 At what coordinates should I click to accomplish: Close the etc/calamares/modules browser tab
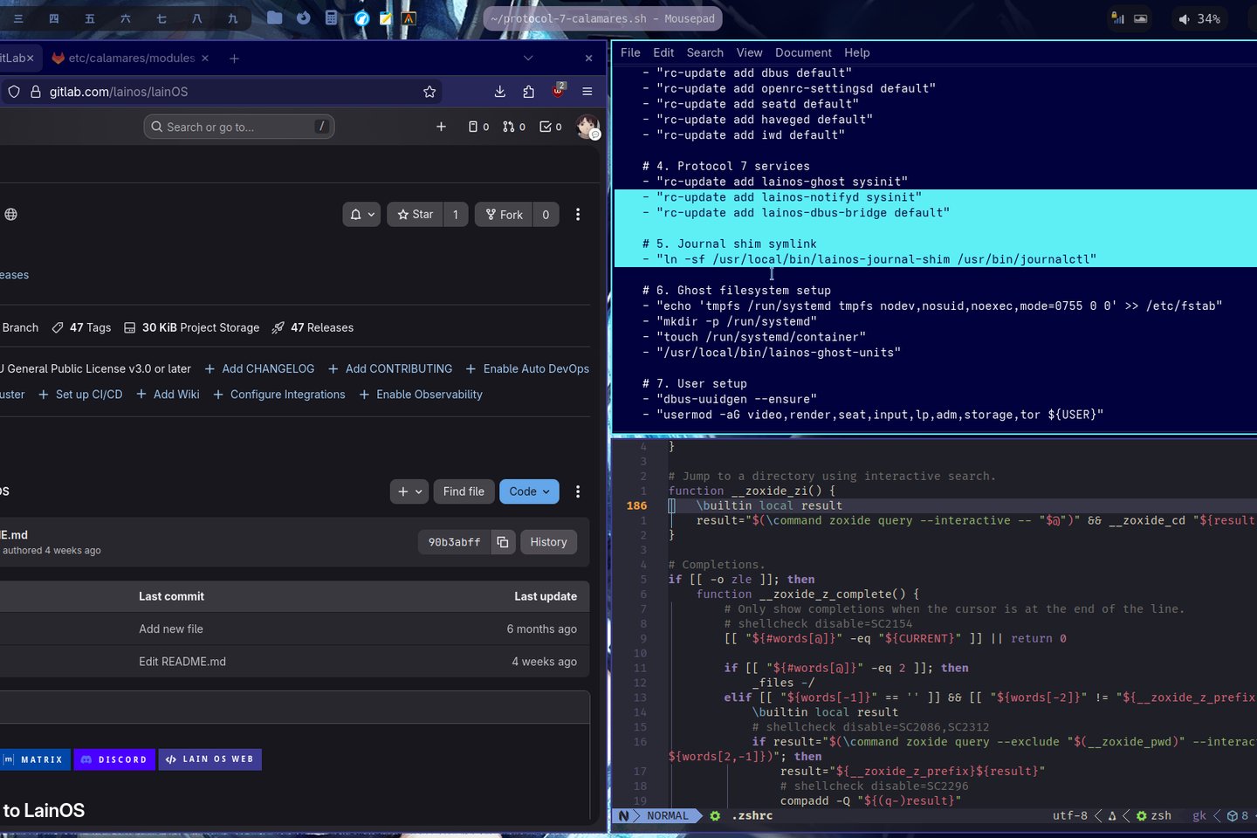tap(205, 58)
